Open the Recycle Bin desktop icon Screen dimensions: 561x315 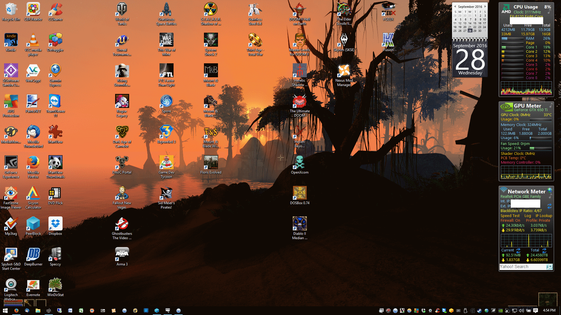click(x=11, y=12)
